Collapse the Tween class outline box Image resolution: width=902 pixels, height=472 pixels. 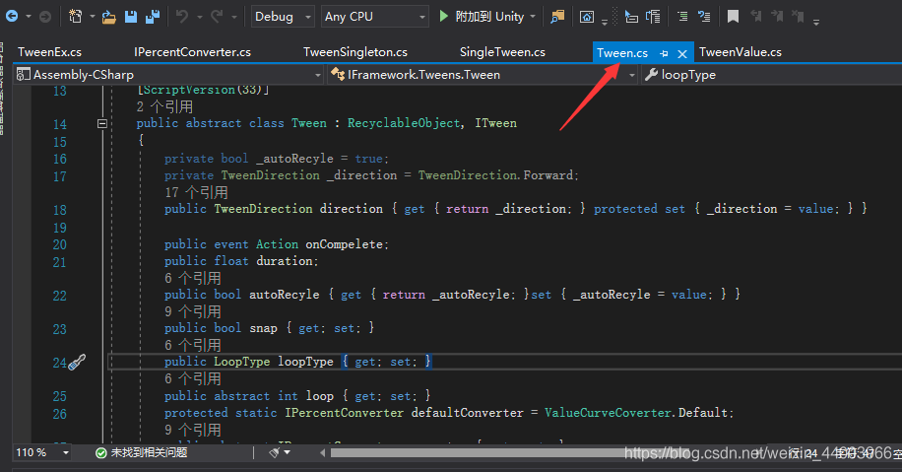coord(101,123)
